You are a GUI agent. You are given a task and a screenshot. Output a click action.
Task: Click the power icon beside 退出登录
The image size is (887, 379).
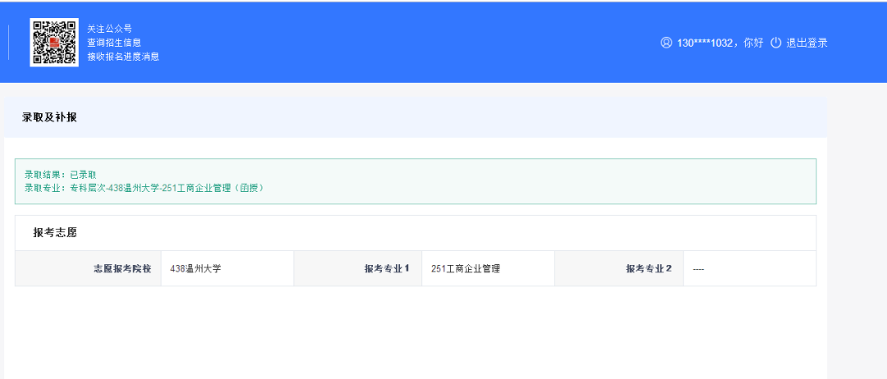tap(776, 43)
